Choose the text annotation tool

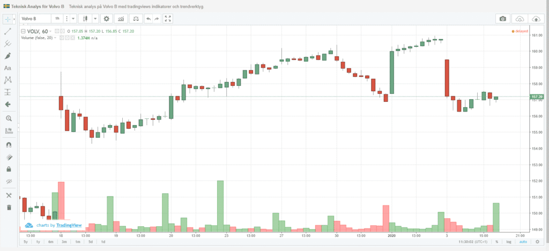pos(8,68)
